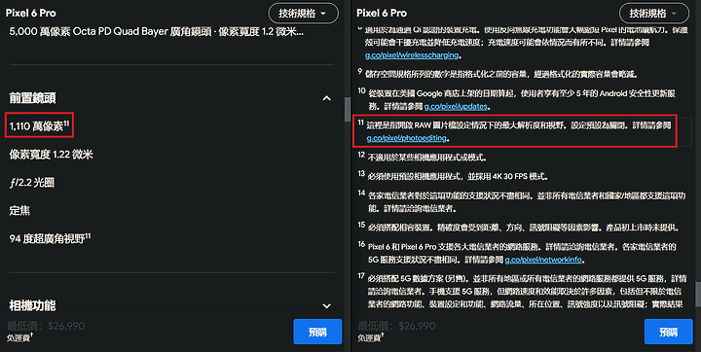
Task: Click the 相機功能 section heading
Action: pyautogui.click(x=33, y=305)
